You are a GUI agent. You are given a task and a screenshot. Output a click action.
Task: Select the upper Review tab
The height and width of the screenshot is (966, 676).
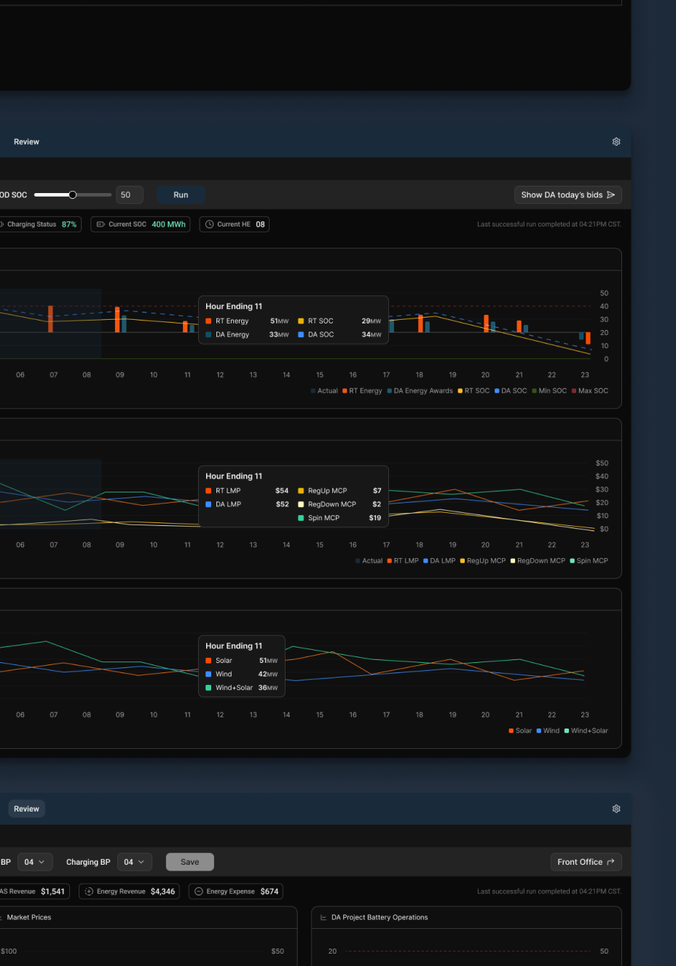point(26,142)
